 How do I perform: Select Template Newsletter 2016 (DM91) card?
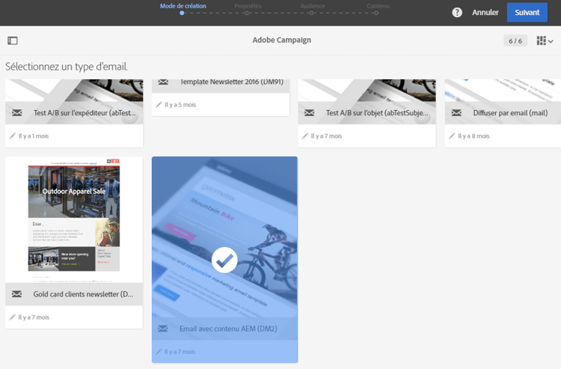click(x=221, y=97)
